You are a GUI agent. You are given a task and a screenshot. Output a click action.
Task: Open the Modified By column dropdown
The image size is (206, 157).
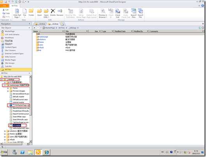tap(148, 31)
